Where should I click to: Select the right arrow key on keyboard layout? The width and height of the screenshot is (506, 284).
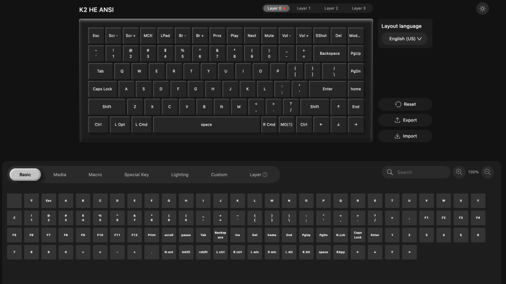click(355, 124)
